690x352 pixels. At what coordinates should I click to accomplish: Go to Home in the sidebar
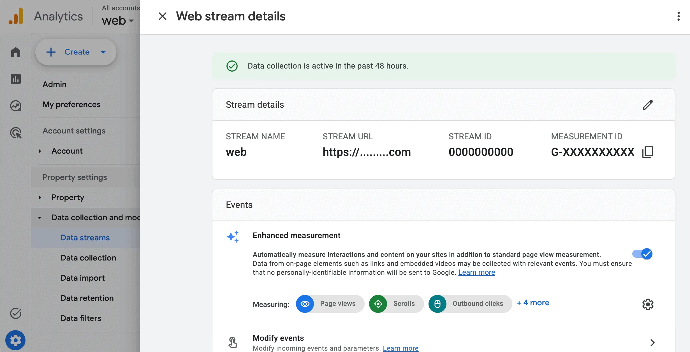click(x=16, y=52)
